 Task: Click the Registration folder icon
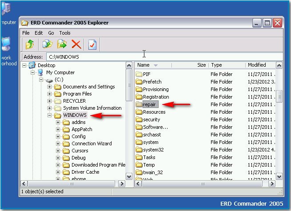pos(139,97)
